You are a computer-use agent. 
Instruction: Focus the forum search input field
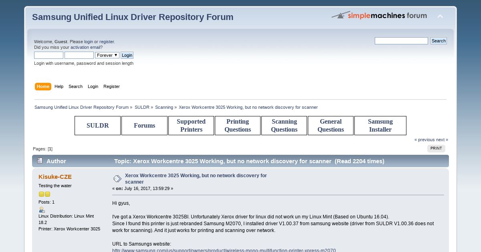tap(401, 41)
